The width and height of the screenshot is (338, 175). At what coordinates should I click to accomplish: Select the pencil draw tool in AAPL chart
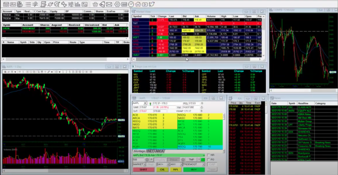[49, 72]
